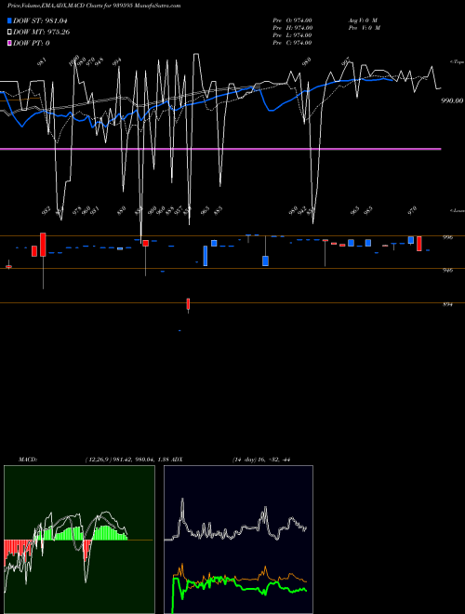This screenshot has height=614, width=465.
Task: Click the 990.00 price axis label
Action: (452, 100)
